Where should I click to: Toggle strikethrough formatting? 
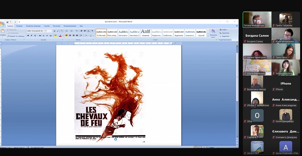pos(40,36)
